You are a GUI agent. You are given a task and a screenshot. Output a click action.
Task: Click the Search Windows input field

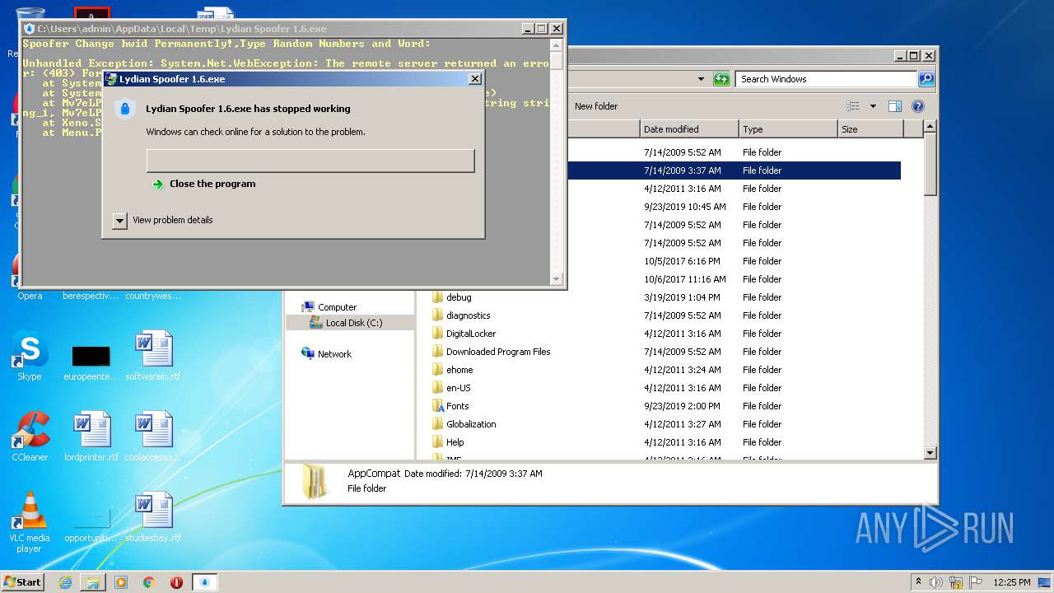click(826, 79)
